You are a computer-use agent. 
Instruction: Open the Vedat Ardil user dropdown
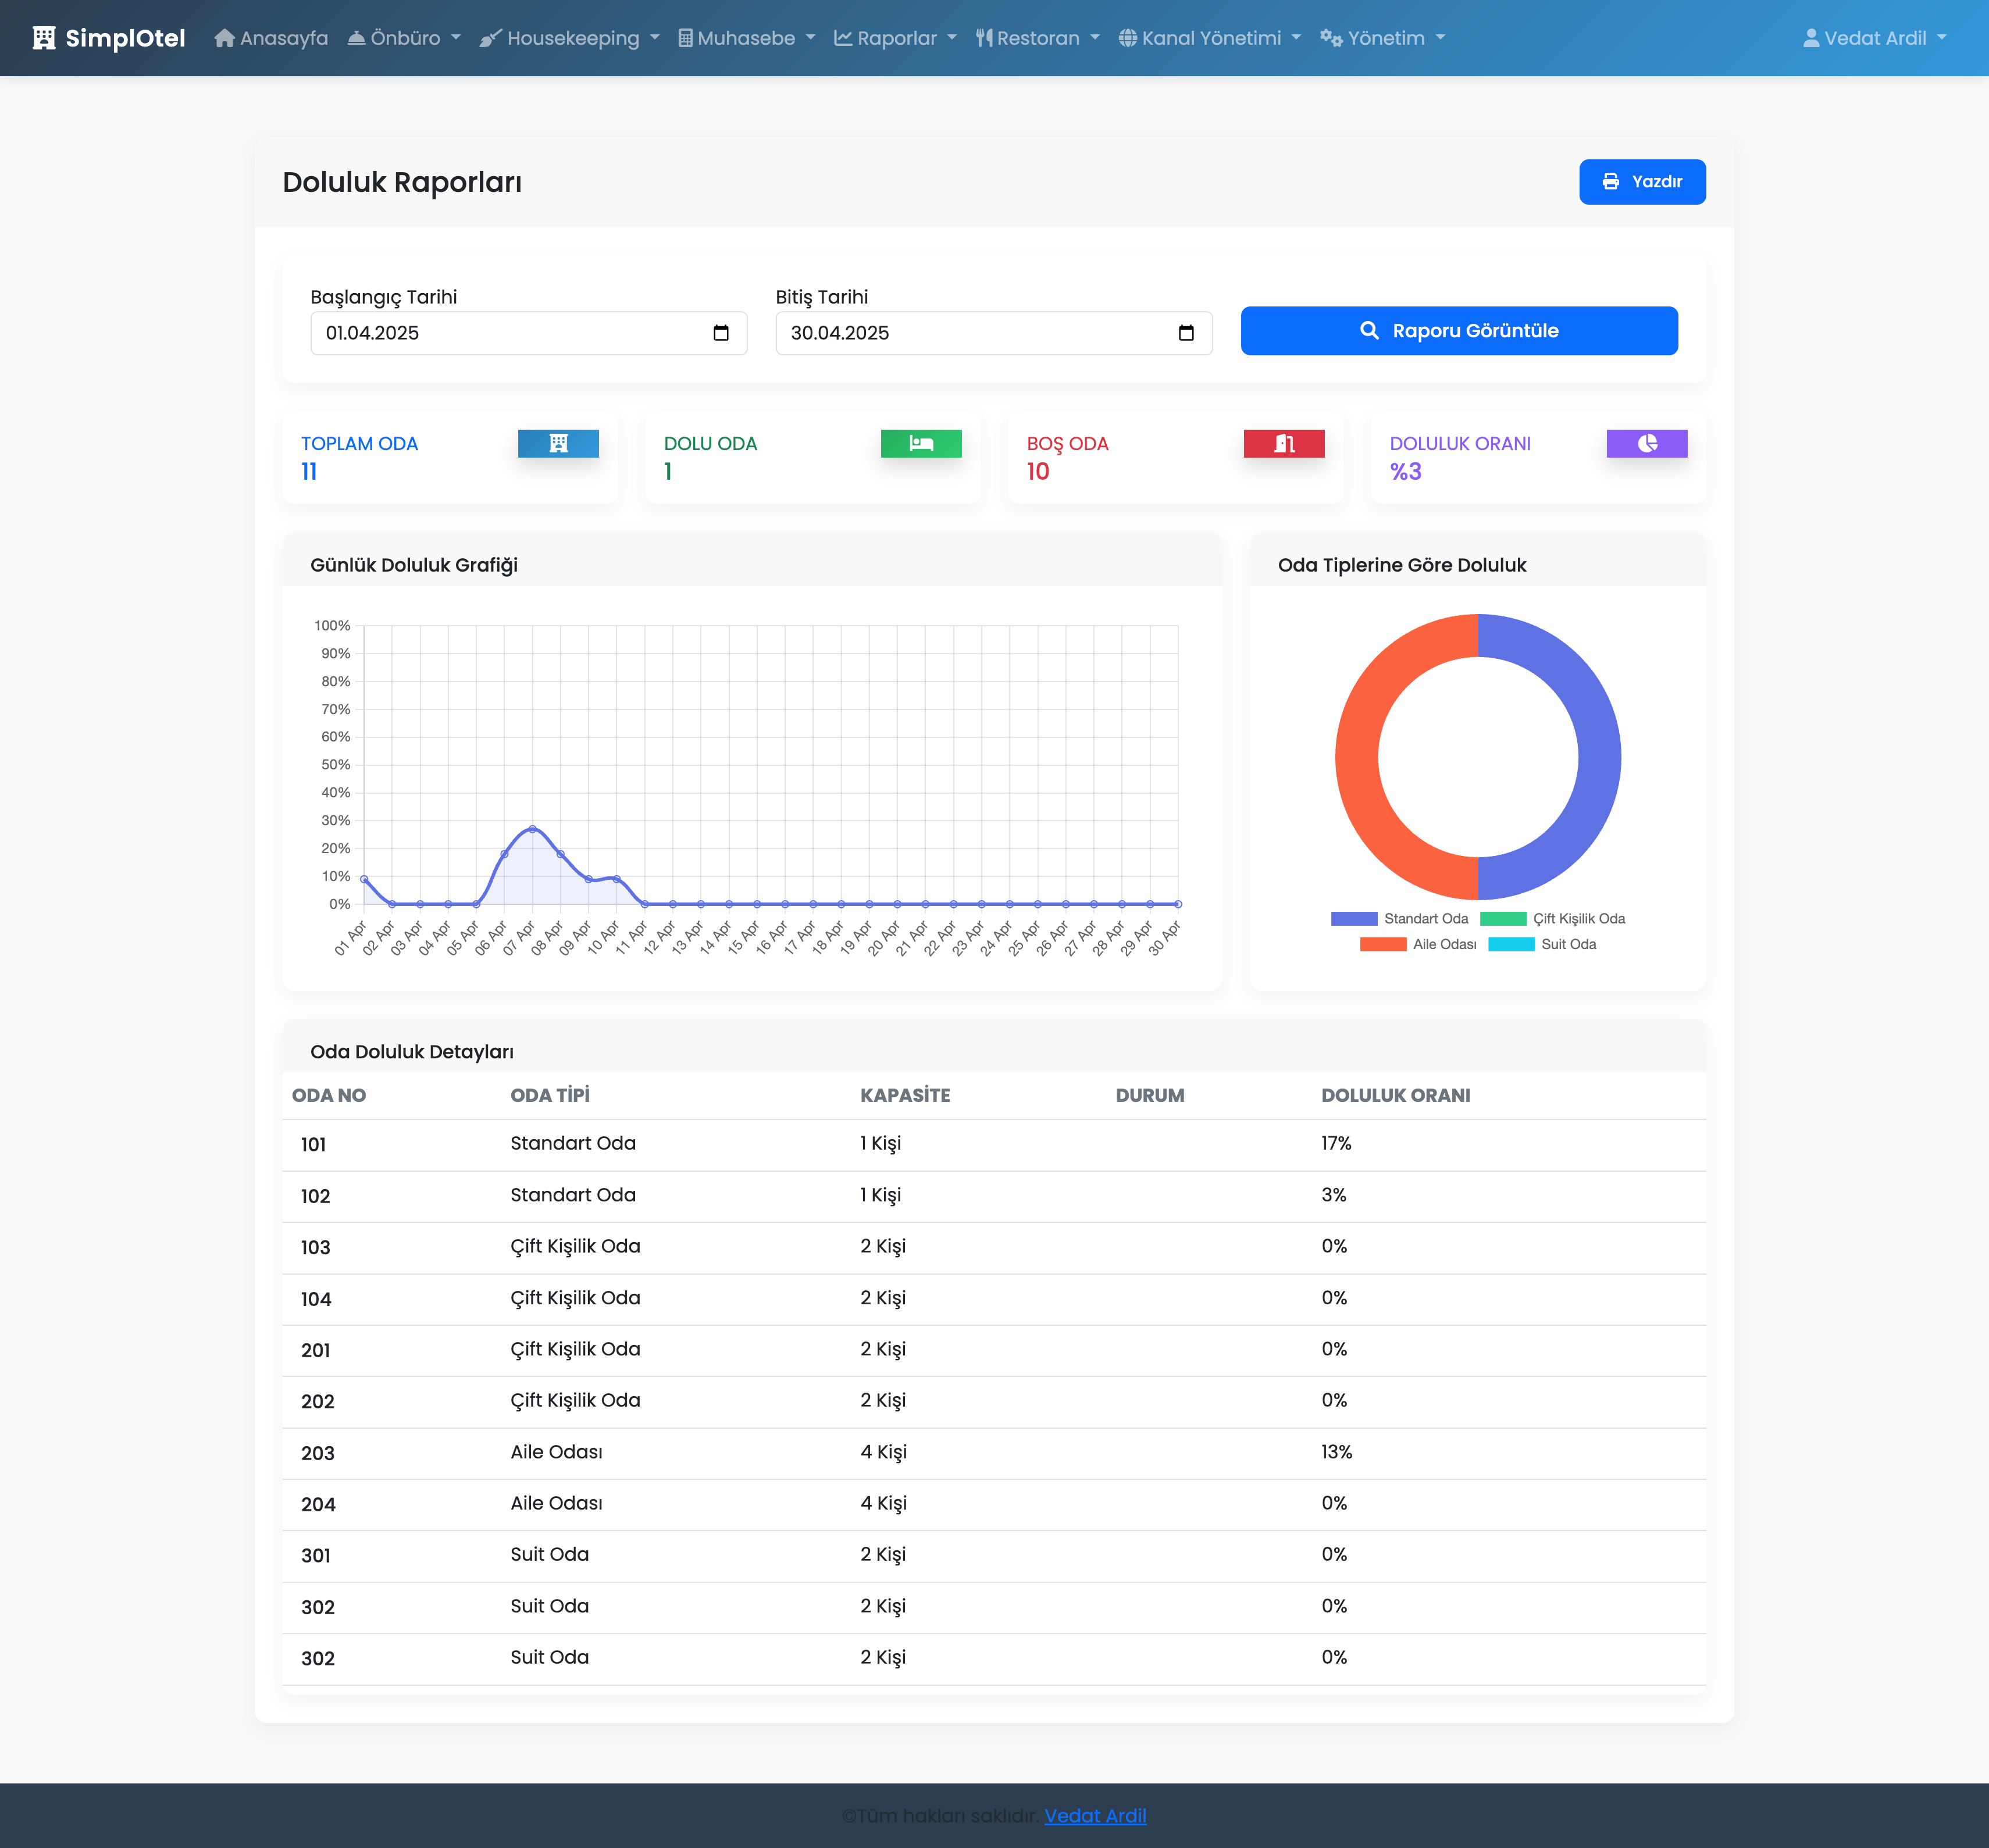1874,38
